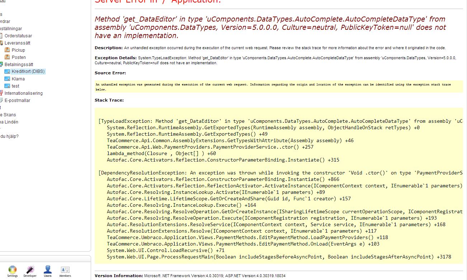Open the Internationalisering tree node
This screenshot has width=467, height=280.
23,93
